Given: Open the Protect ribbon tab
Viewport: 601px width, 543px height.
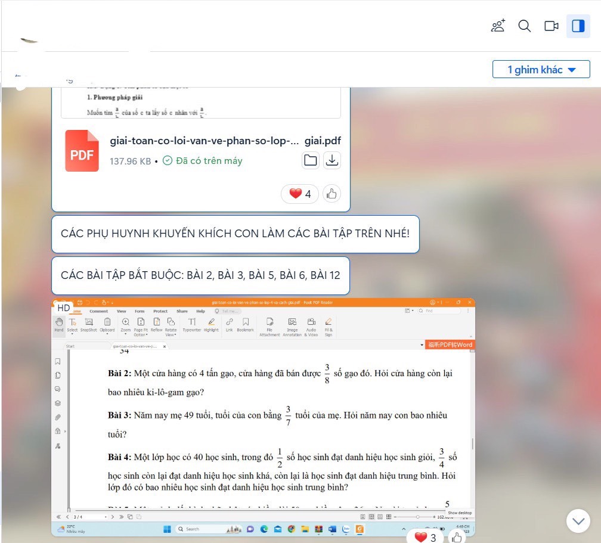Looking at the screenshot, I should [x=160, y=311].
